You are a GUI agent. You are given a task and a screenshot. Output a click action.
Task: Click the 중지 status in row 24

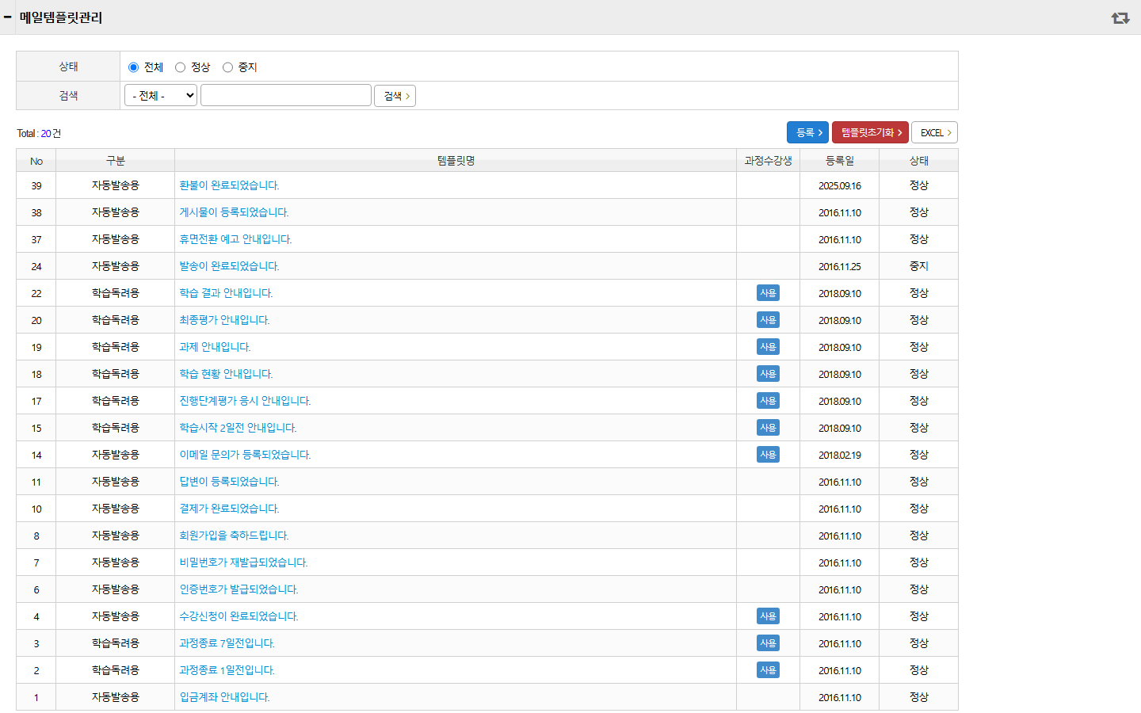click(x=919, y=266)
